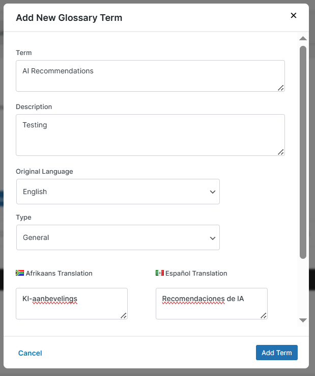Click inside the Español Translation text box
The height and width of the screenshot is (376, 315).
click(x=211, y=303)
